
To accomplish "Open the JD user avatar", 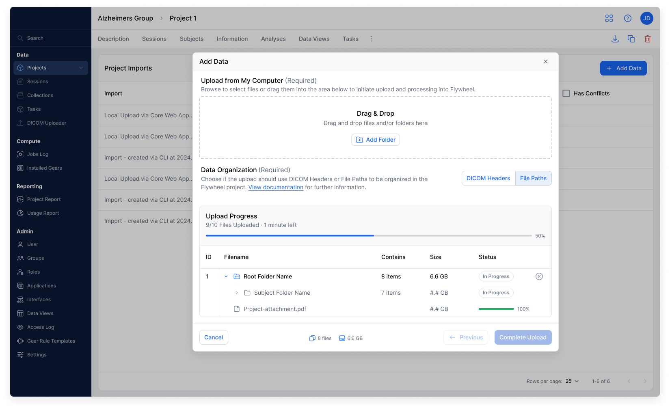I will (646, 18).
